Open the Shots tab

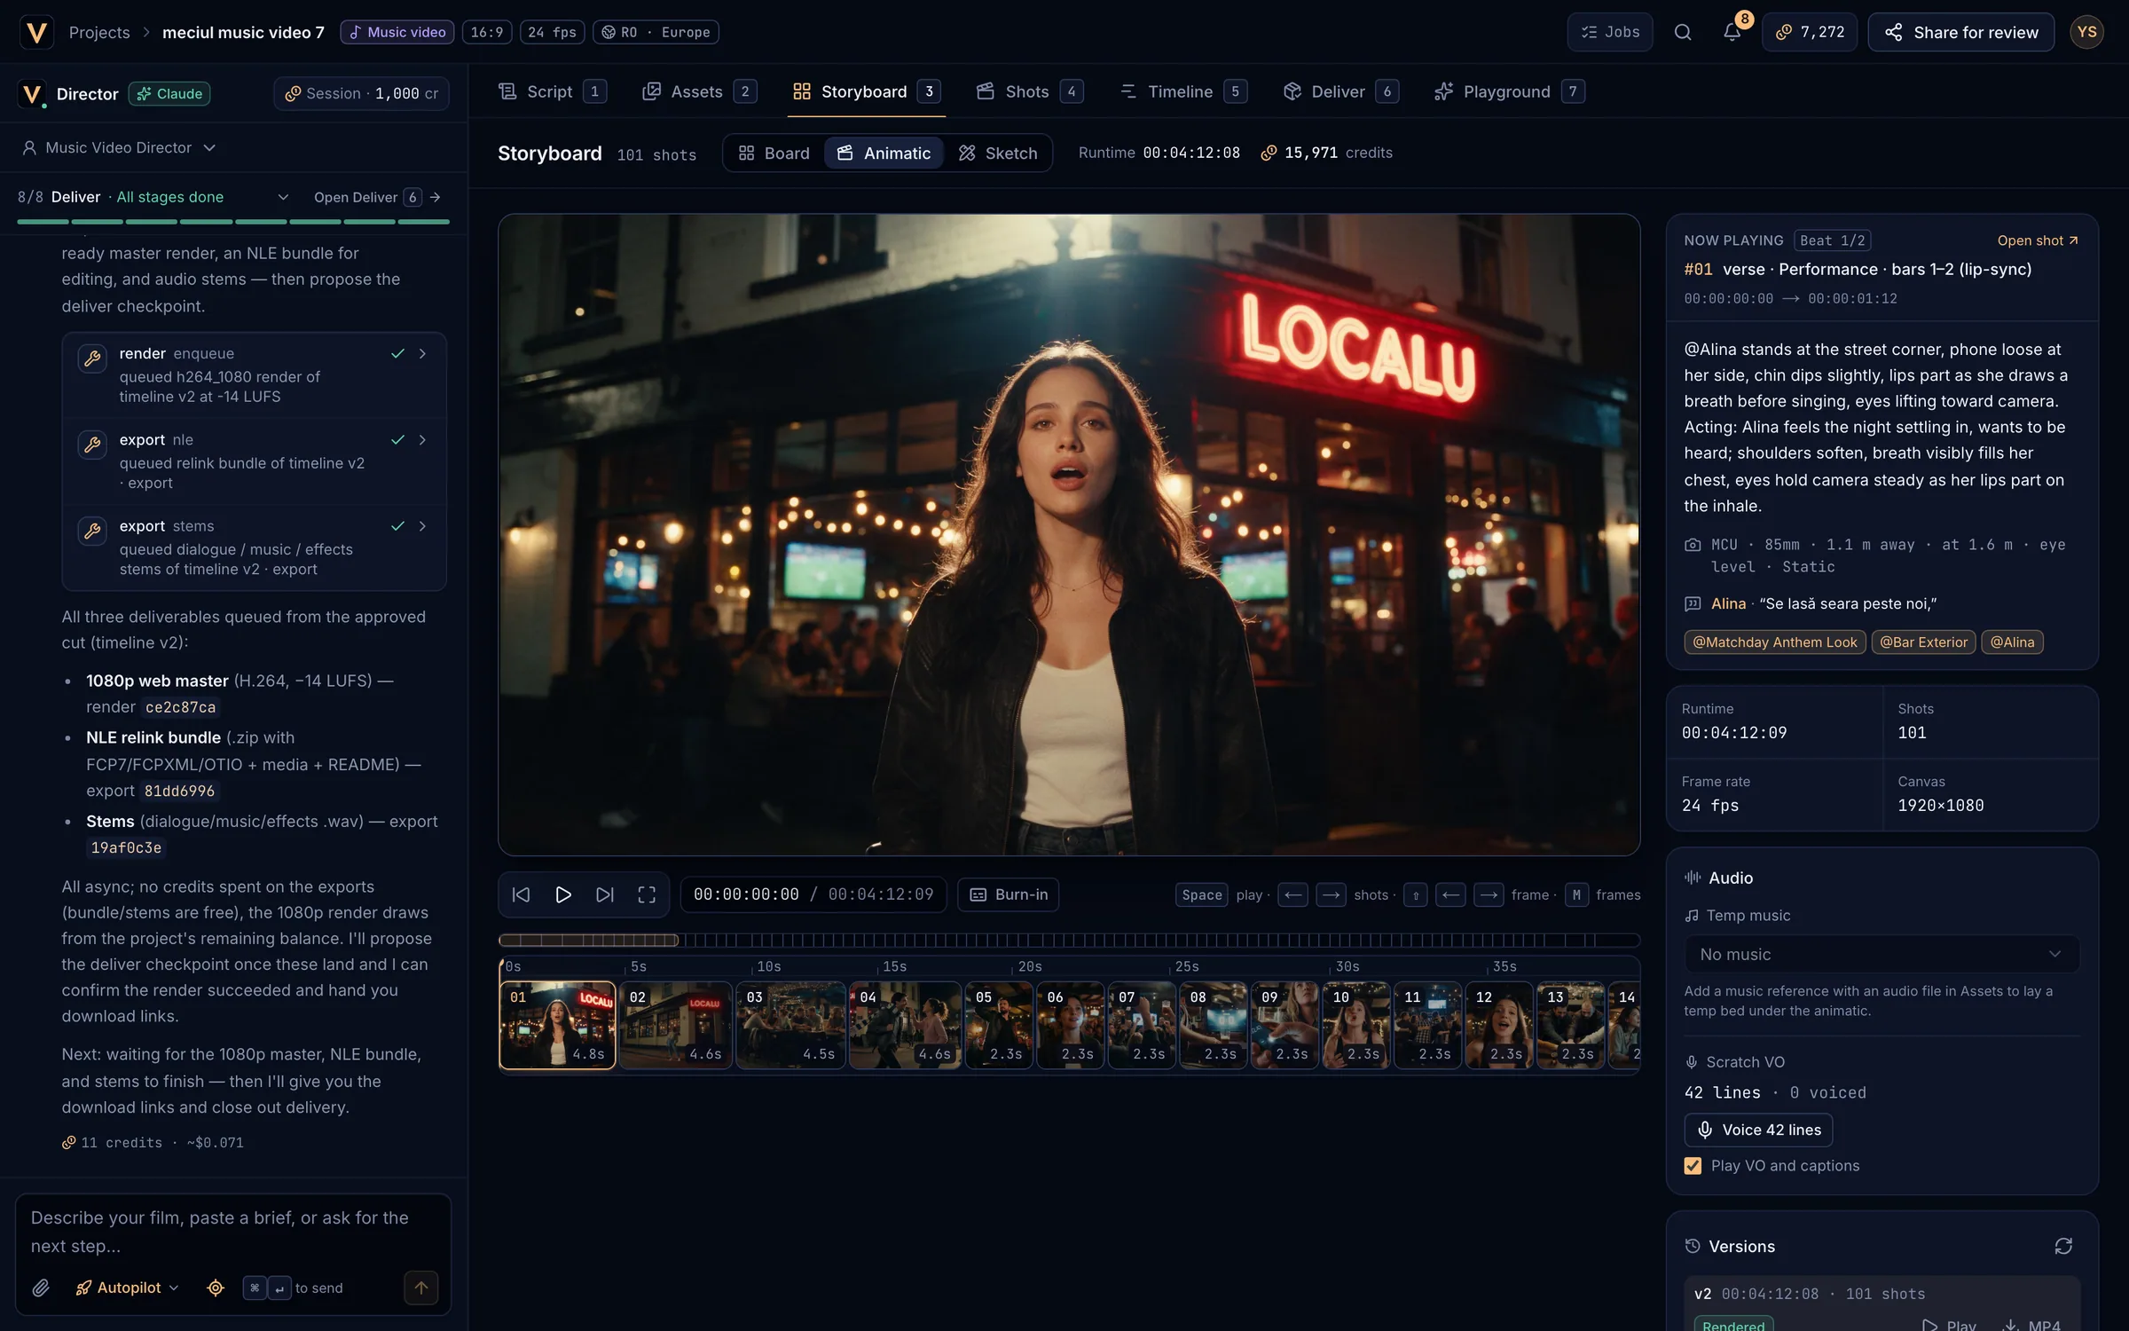tap(1029, 91)
